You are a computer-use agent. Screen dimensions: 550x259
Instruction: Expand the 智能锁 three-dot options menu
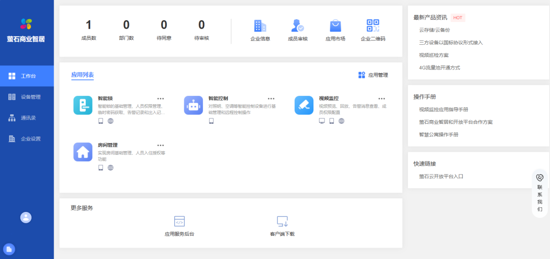pos(160,99)
